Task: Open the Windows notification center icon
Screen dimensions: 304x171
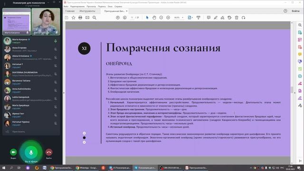Action: coord(299,168)
